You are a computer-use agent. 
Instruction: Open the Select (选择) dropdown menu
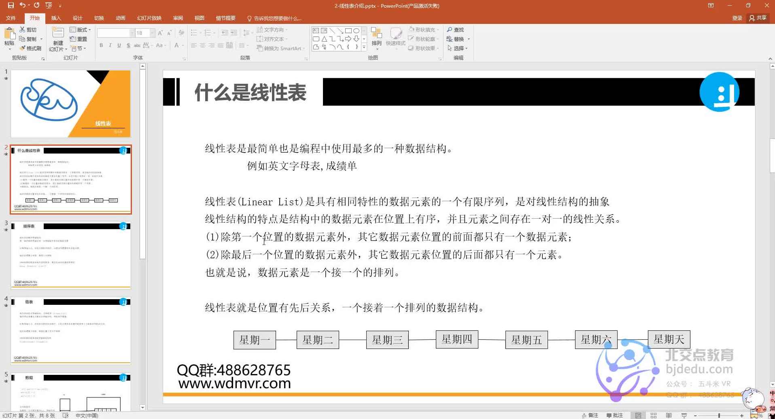click(459, 48)
